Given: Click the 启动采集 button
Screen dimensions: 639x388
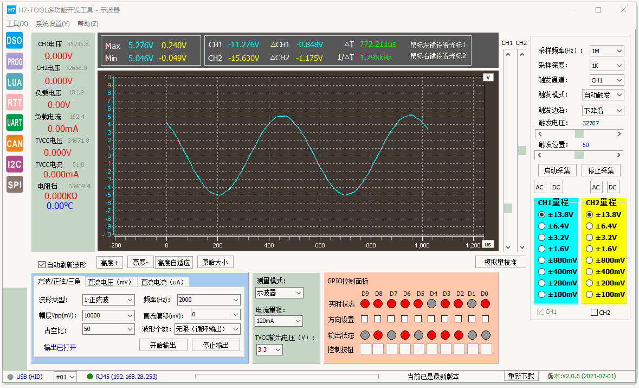Looking at the screenshot, I should coord(557,170).
